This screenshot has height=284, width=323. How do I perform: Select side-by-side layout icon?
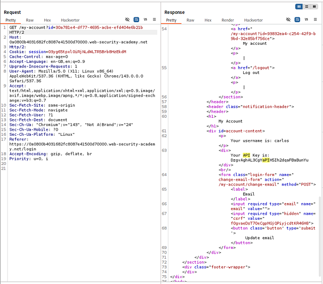coord(299,6)
